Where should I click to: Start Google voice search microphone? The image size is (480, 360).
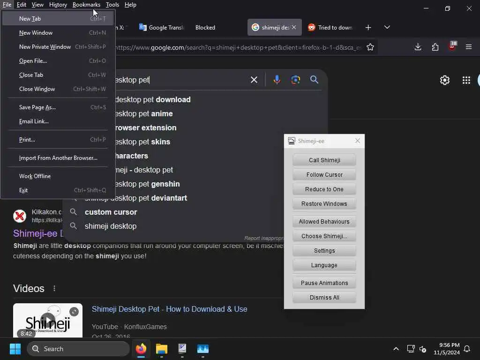277,80
